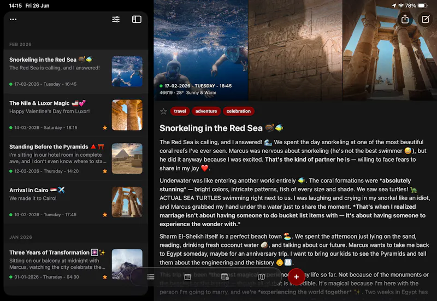The width and height of the screenshot is (437, 301).
Task: Open the Snorkeling in the Red Sea entry in the list
Action: tap(76, 72)
